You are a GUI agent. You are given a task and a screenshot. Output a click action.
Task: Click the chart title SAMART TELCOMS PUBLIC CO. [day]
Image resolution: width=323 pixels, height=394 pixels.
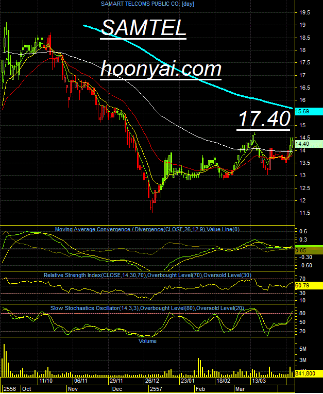[147, 4]
